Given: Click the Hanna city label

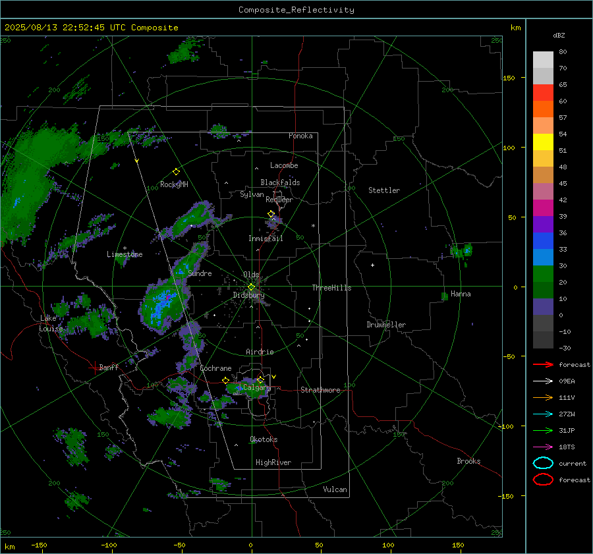Looking at the screenshot, I should [461, 294].
